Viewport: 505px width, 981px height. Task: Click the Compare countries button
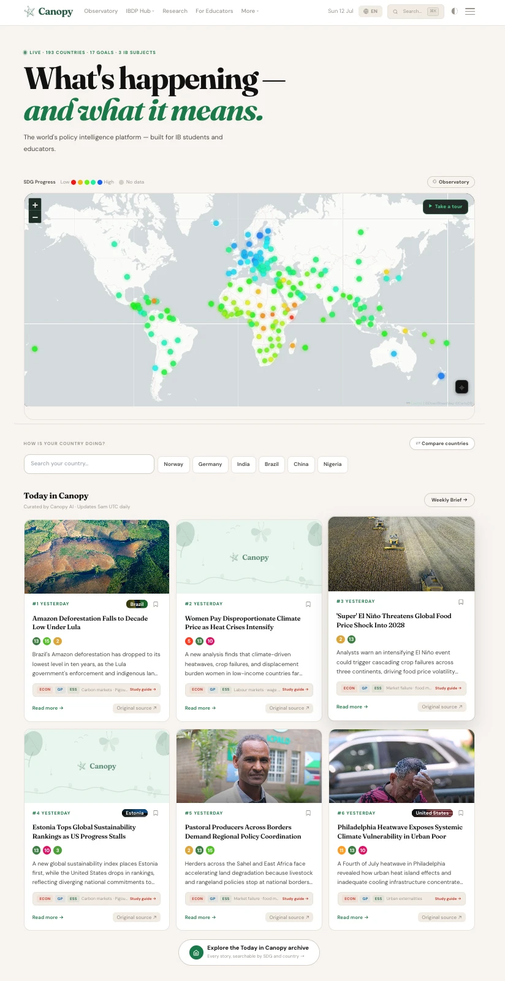[x=442, y=443]
